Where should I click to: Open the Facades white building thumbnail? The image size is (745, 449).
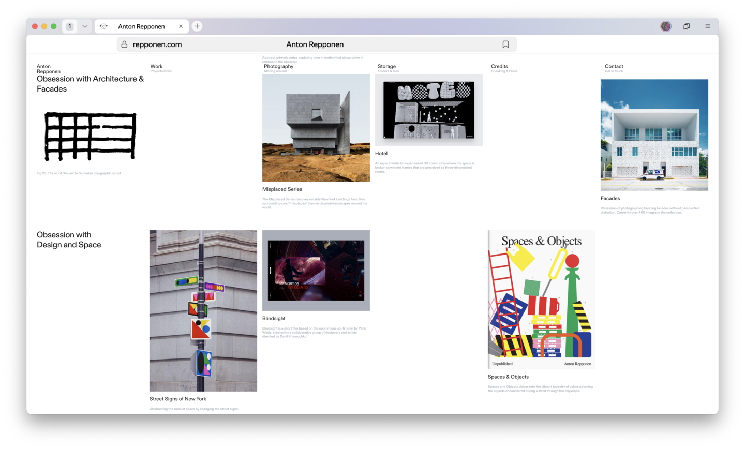[654, 134]
